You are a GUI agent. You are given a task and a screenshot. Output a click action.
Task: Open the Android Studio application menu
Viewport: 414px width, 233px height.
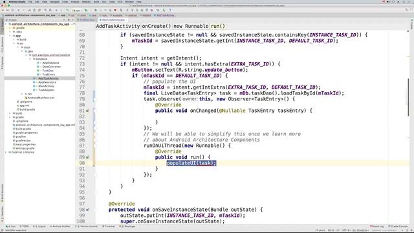coord(17,1)
